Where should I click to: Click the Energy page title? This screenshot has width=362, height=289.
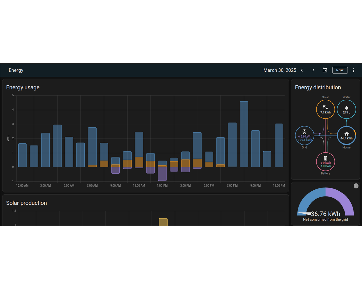(16, 70)
